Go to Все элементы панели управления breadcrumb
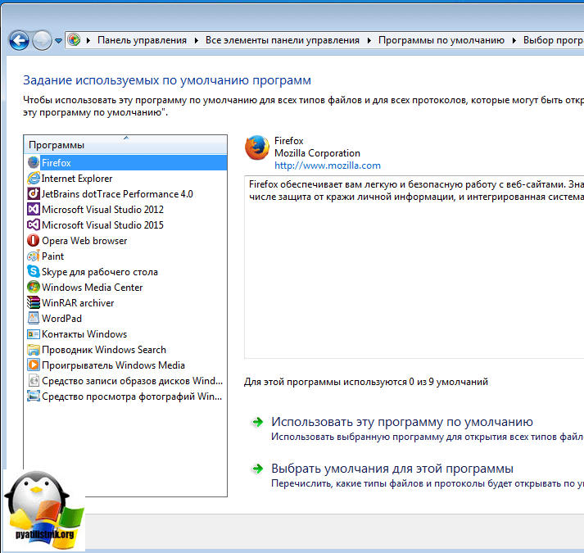 point(283,40)
